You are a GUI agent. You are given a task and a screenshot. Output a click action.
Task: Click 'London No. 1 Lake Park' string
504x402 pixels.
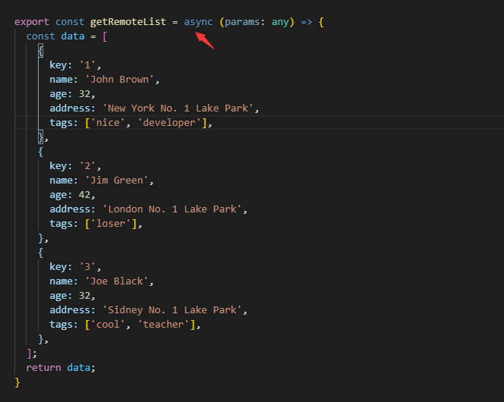coord(172,209)
